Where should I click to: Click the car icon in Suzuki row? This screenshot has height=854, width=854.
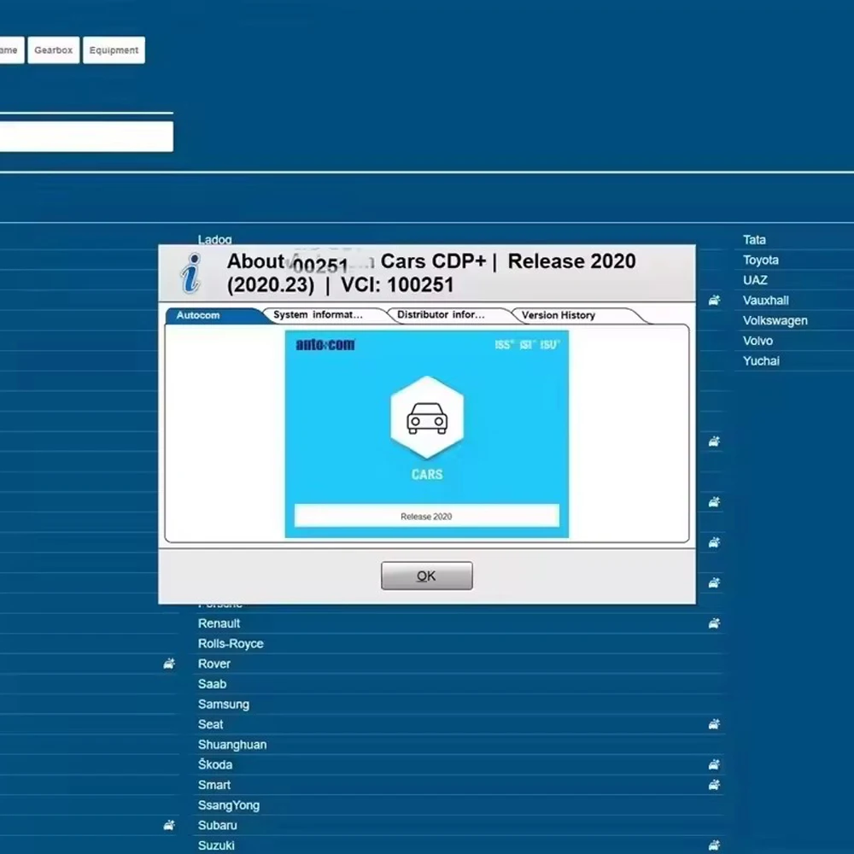714,845
